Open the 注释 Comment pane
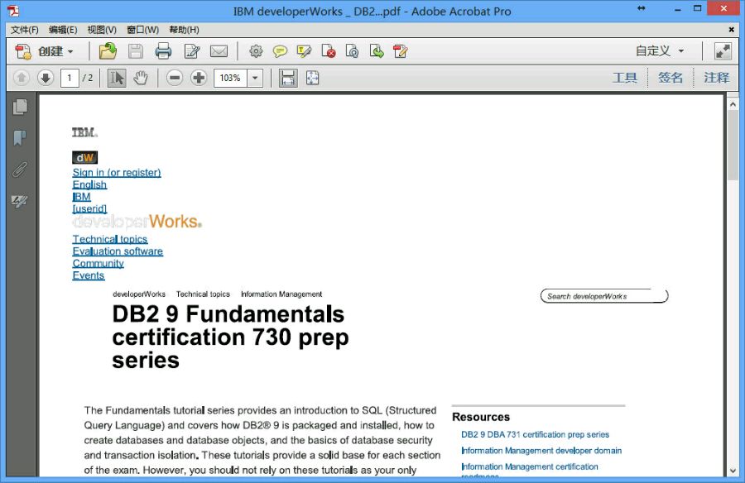Image resolution: width=745 pixels, height=483 pixels. (716, 78)
